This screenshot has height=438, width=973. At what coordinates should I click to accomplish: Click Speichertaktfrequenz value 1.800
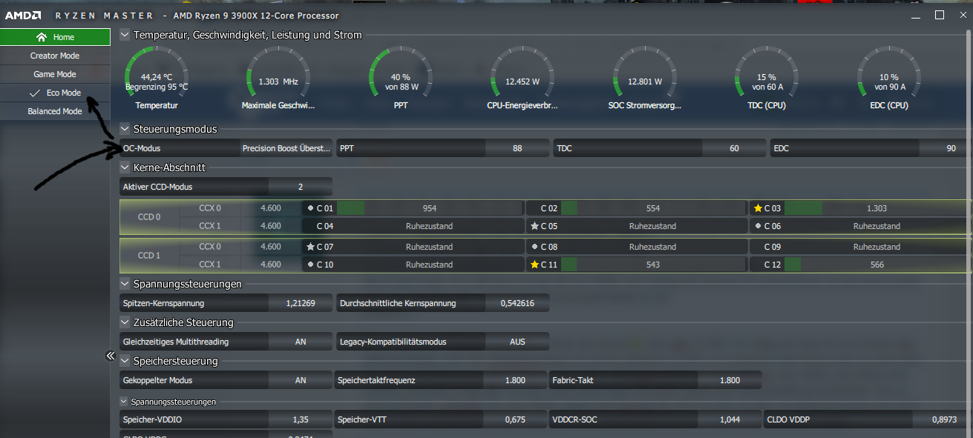click(x=514, y=380)
